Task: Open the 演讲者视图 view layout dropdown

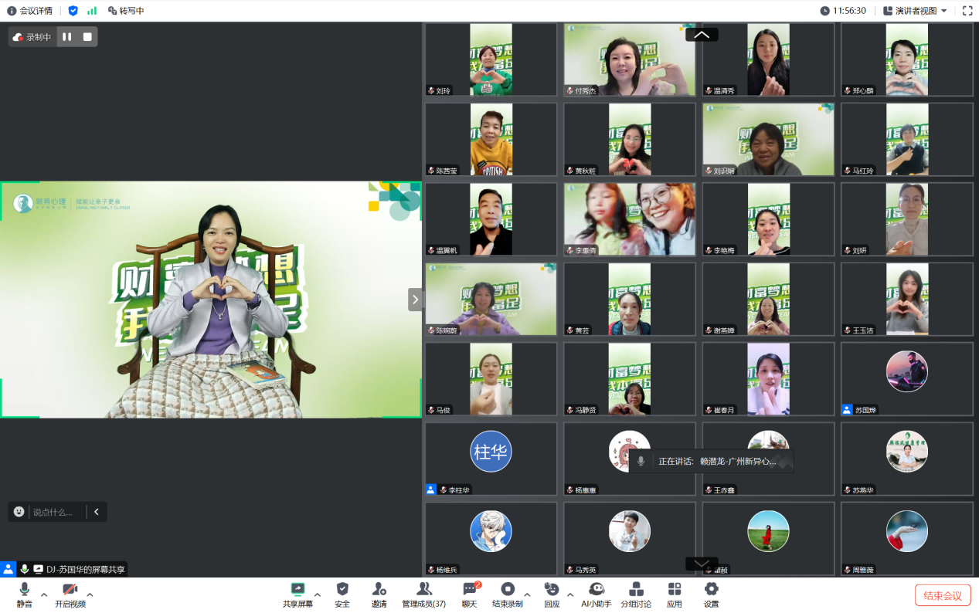Action: tap(916, 11)
